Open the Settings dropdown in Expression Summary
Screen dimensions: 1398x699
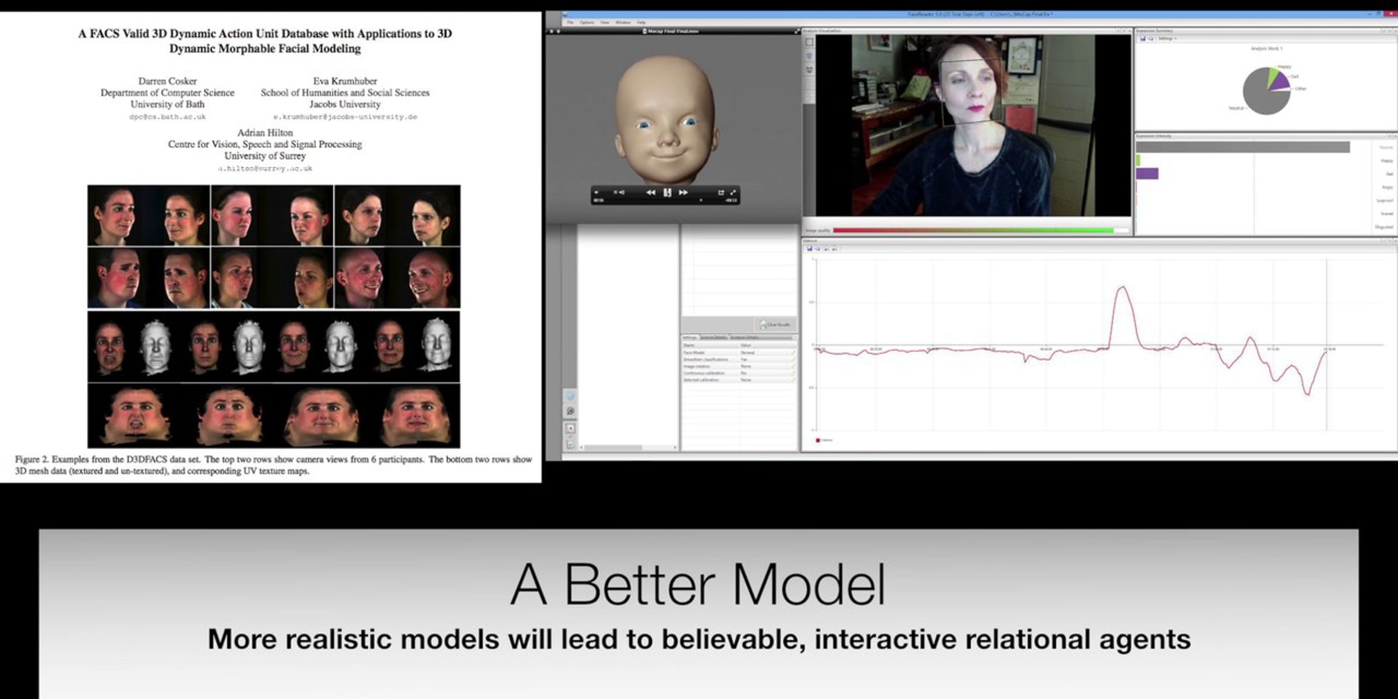(x=1167, y=38)
